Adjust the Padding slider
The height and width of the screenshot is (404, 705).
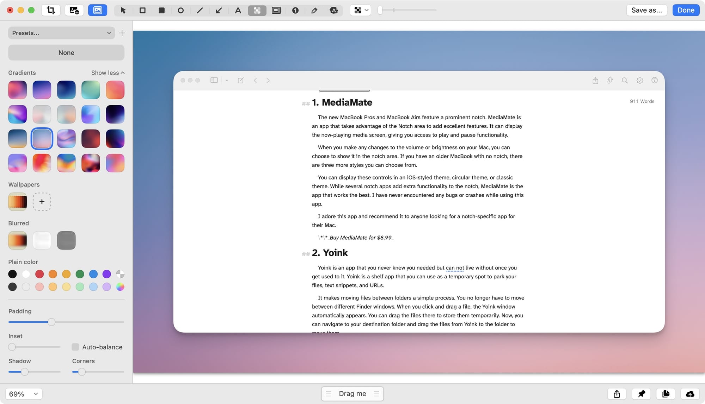tap(51, 322)
